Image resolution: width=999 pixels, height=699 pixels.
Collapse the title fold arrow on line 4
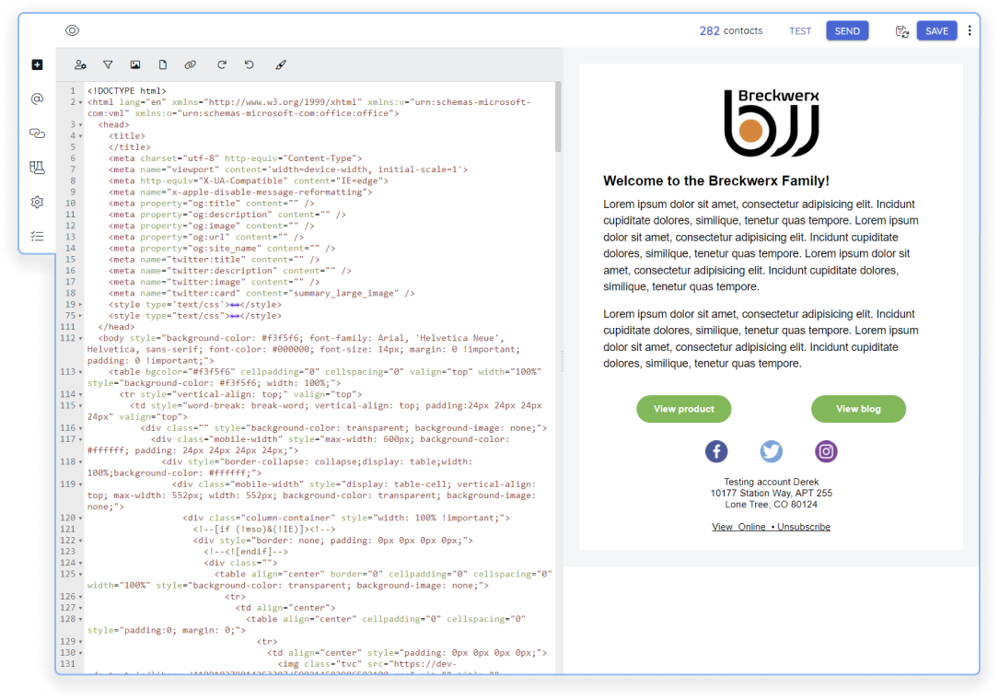[x=80, y=136]
